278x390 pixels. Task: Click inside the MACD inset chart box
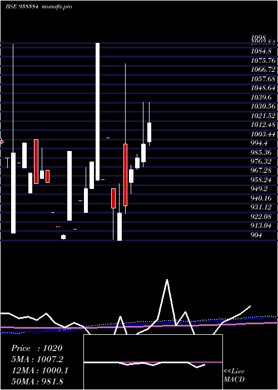point(153,362)
